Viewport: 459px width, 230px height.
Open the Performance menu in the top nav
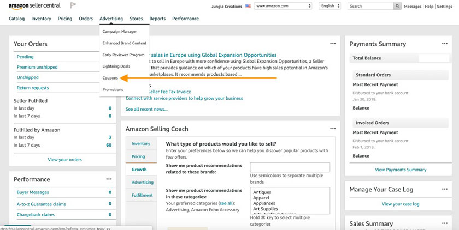point(185,19)
